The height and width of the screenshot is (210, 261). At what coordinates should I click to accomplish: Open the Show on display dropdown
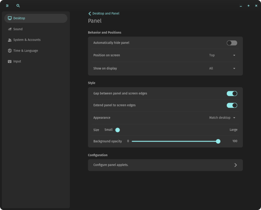tap(222, 69)
